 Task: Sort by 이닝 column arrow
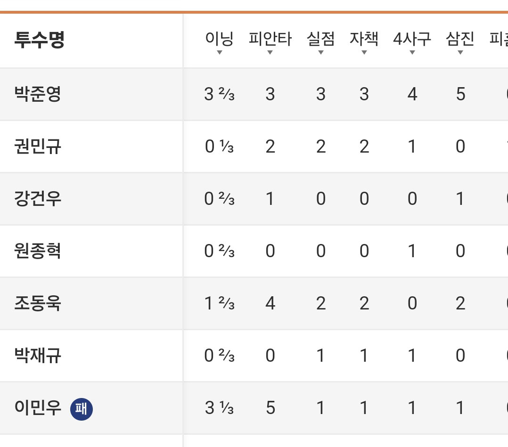219,52
